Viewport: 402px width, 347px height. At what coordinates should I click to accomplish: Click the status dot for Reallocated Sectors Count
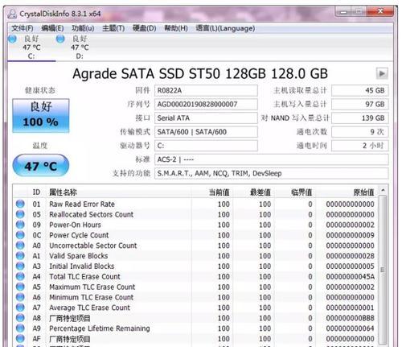tap(20, 214)
